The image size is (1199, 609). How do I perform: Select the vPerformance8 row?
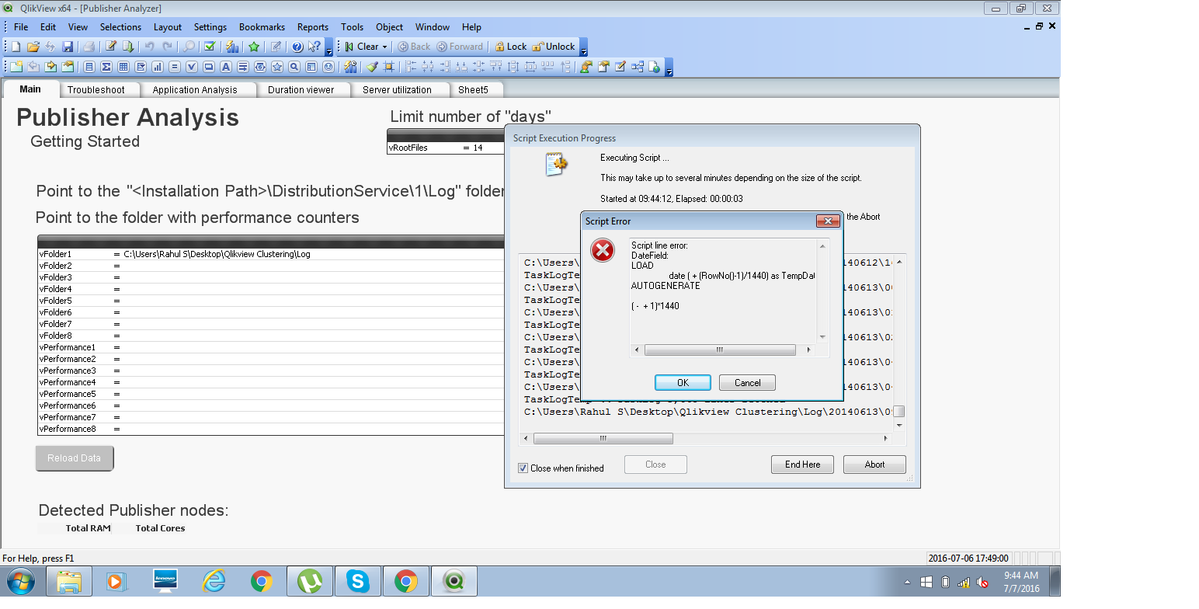(271, 429)
